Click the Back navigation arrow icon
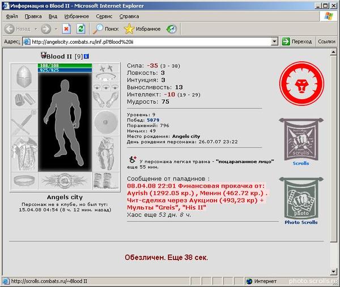 (9, 29)
